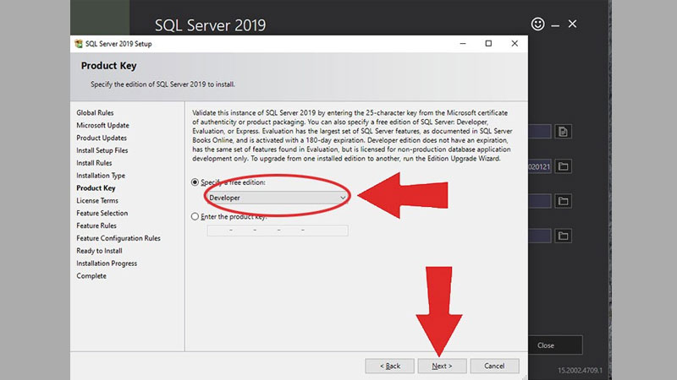The width and height of the screenshot is (677, 380).
Task: Minimize the dark SQL Server 2019 installer window
Action: (555, 26)
